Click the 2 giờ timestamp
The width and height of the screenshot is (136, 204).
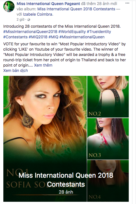20,20
